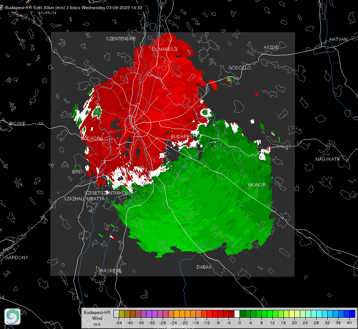Click the DOROG town label
The height and width of the screenshot is (329, 358).
pos(48,12)
